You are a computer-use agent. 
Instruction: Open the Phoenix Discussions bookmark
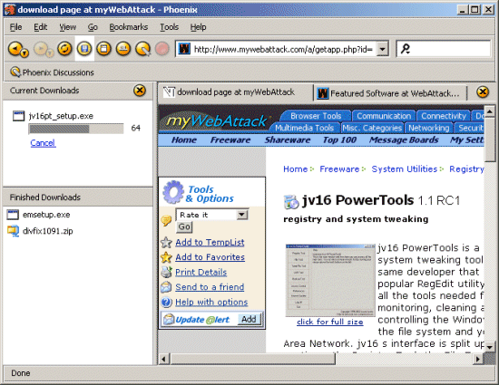click(52, 72)
